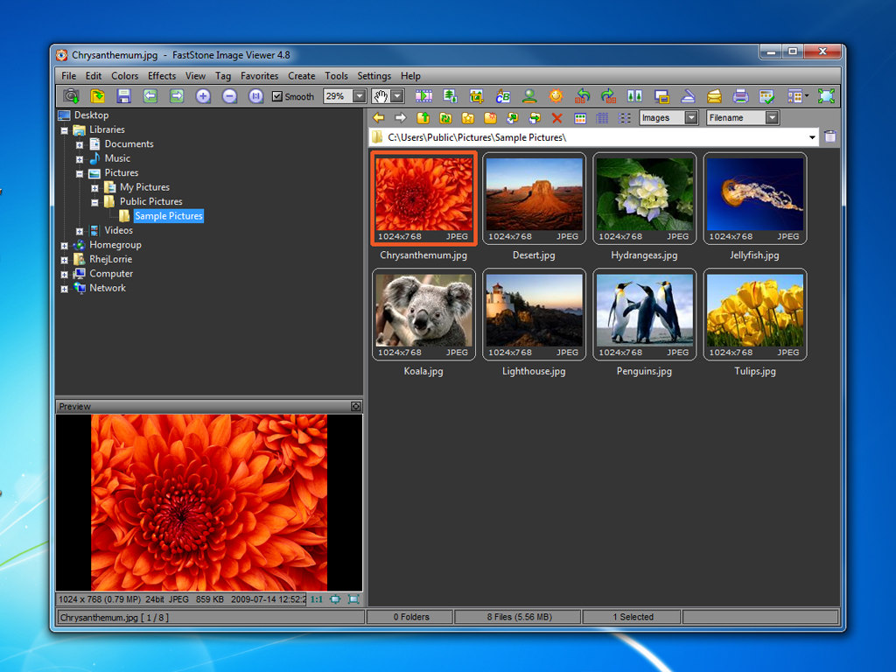Open the Resize/Resample tool icon
This screenshot has height=672, width=896.
pos(451,96)
